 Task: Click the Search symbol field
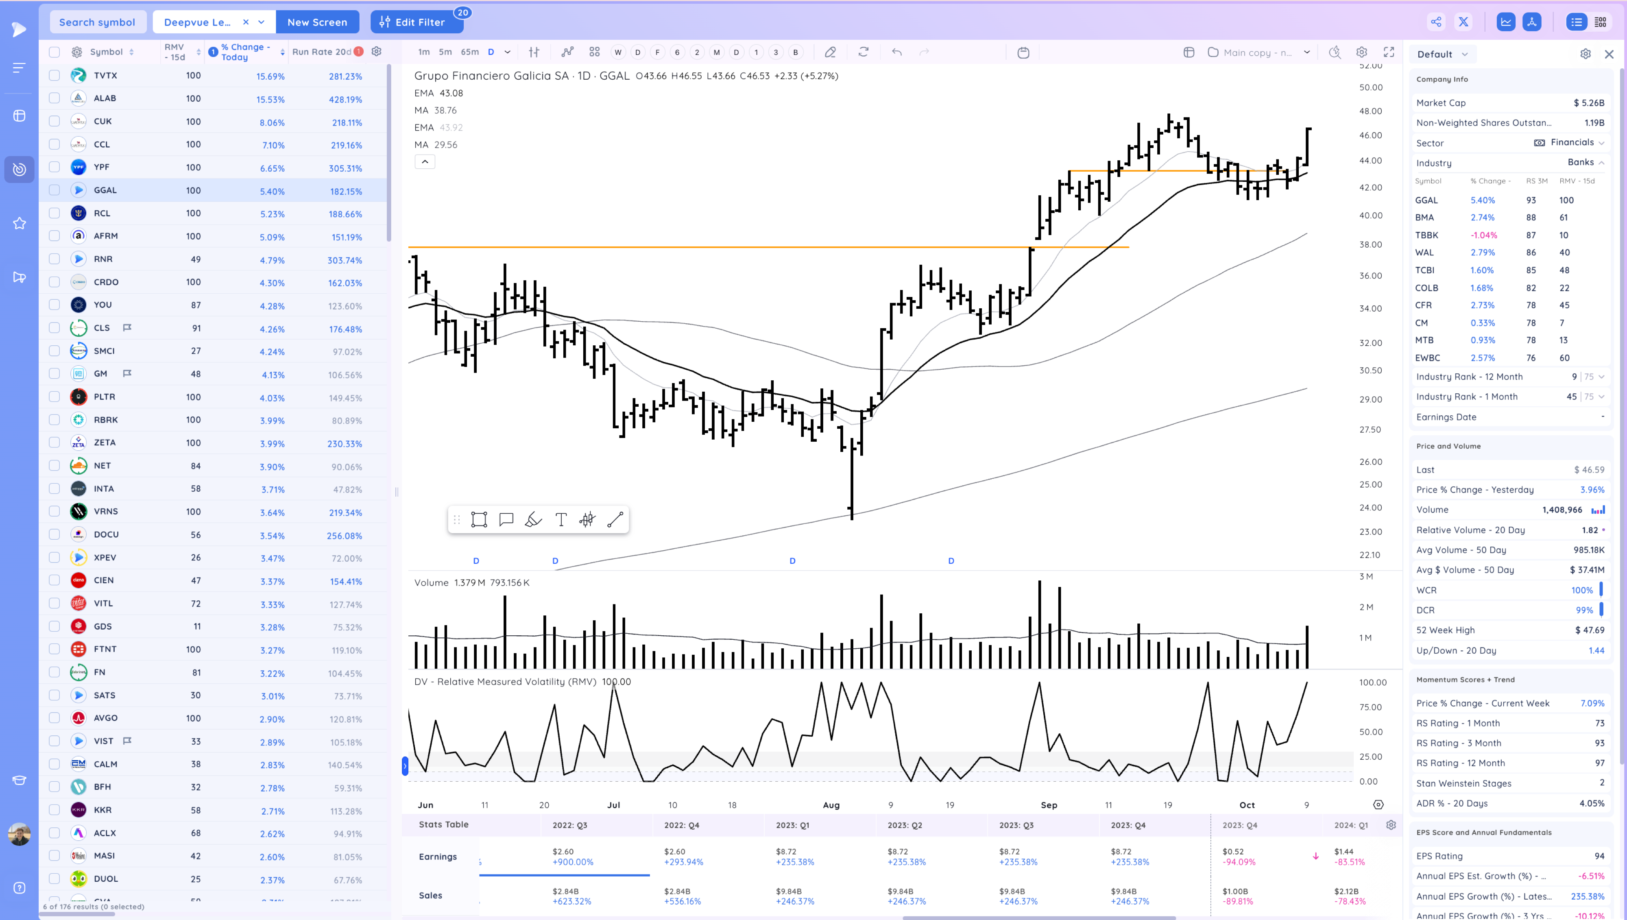pyautogui.click(x=97, y=22)
